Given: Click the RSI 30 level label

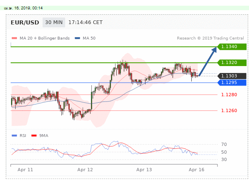Looking at the screenshot, I should point(224,159).
